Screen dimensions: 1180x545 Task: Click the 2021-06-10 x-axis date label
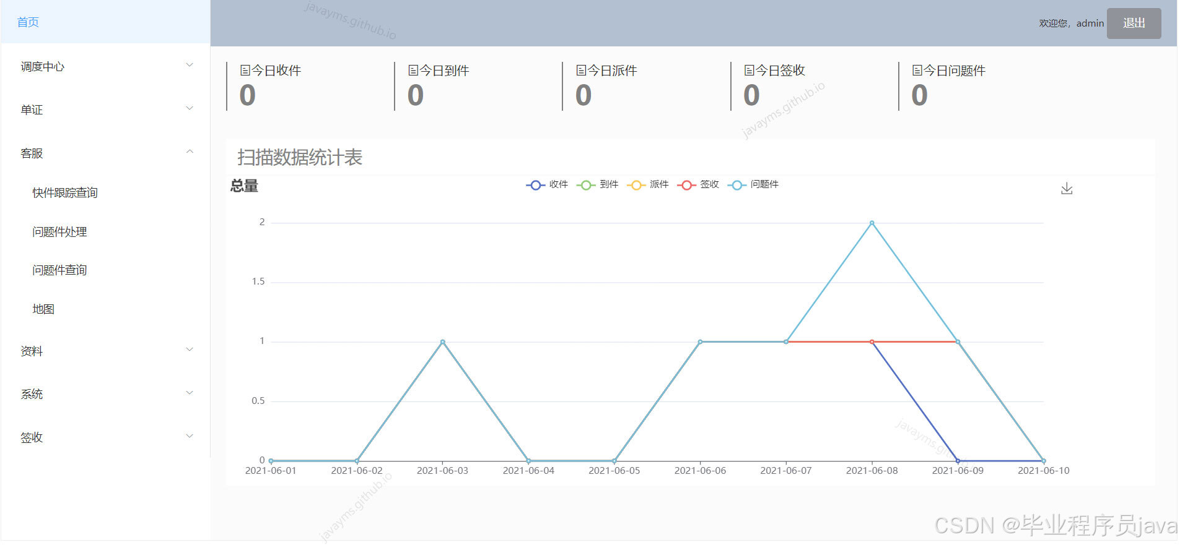pyautogui.click(x=1043, y=471)
